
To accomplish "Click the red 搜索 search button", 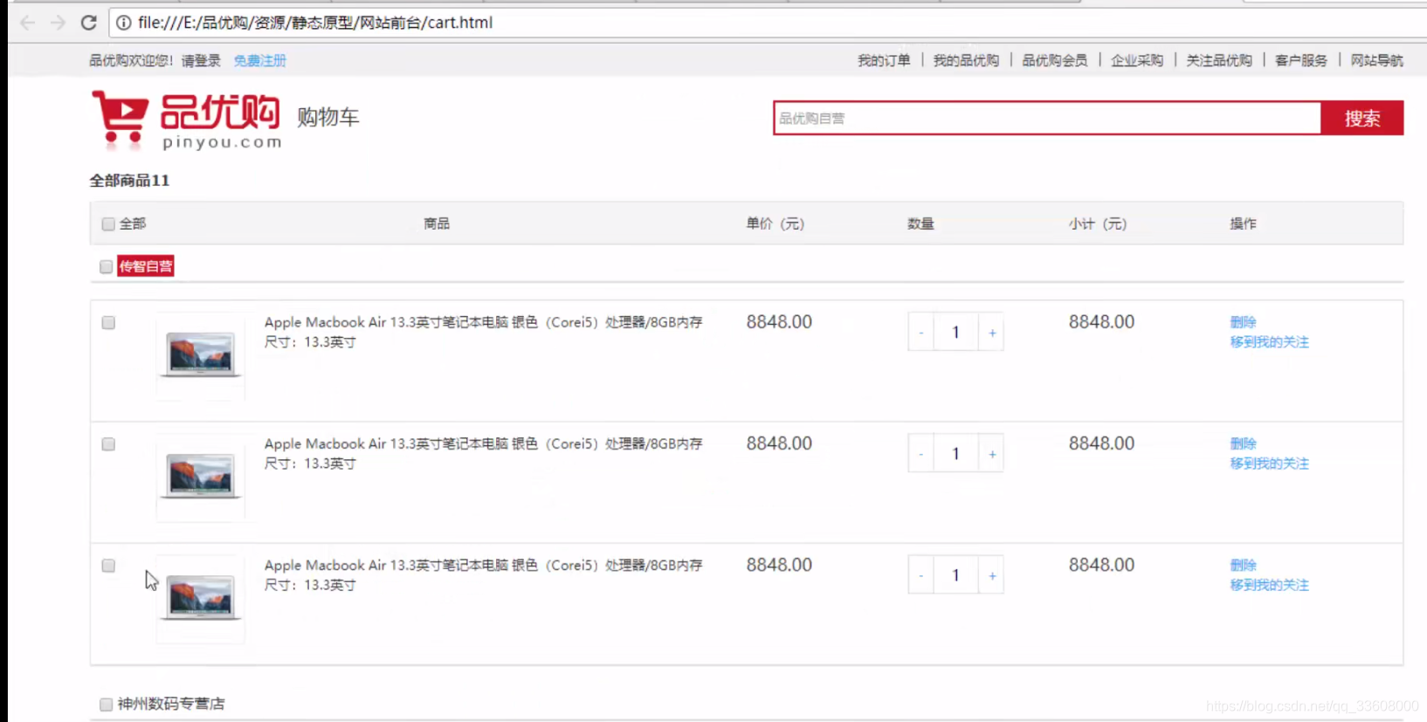I will (1362, 118).
